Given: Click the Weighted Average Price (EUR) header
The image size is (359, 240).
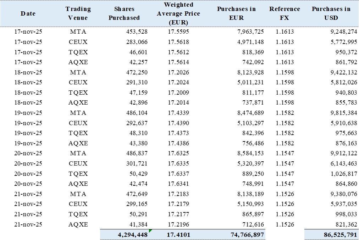Looking at the screenshot, I should tap(179, 13).
